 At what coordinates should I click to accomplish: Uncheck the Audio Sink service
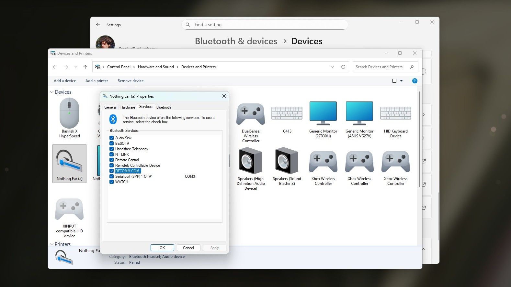[111, 138]
